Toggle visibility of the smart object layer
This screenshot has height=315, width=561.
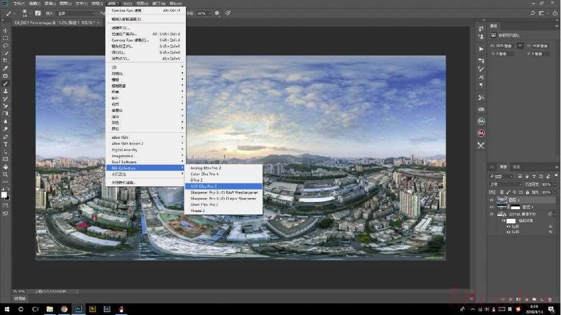tap(492, 214)
